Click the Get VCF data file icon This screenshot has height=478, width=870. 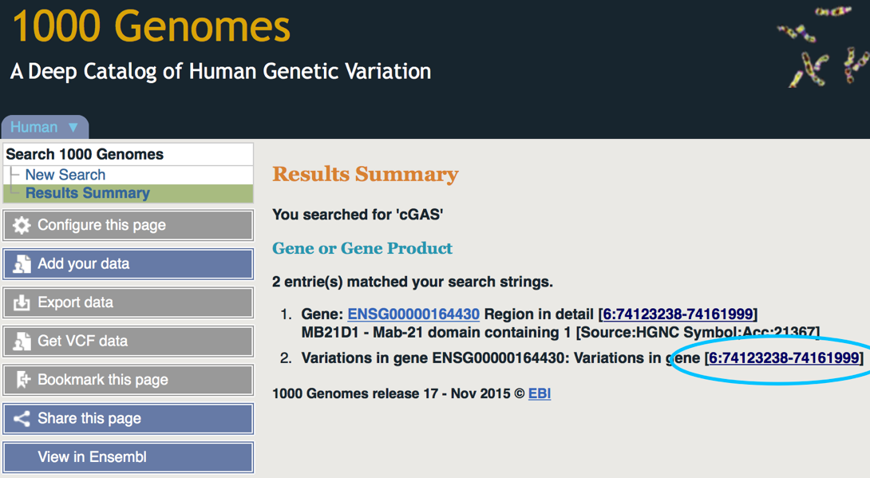coord(22,342)
